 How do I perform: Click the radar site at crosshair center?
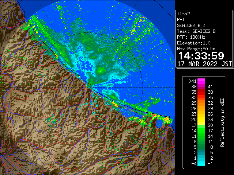click(x=88, y=87)
